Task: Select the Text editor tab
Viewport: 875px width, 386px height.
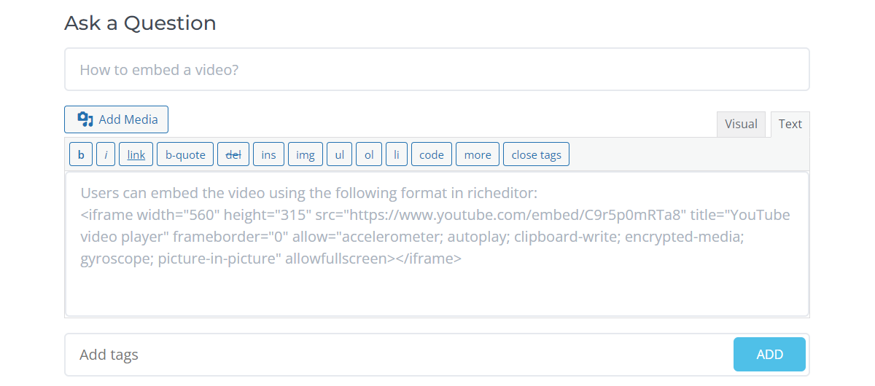Action: pos(790,125)
